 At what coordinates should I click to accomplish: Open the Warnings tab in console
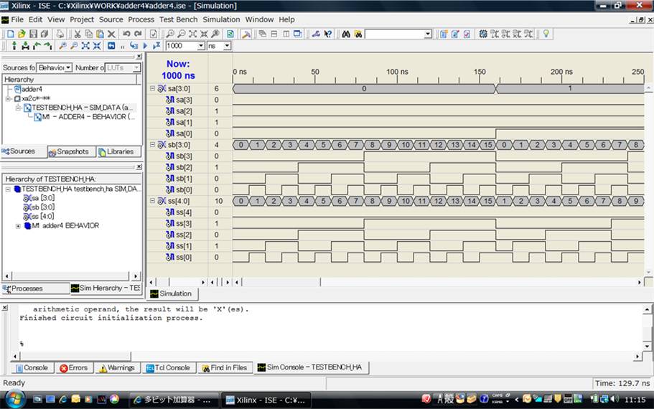tap(117, 367)
